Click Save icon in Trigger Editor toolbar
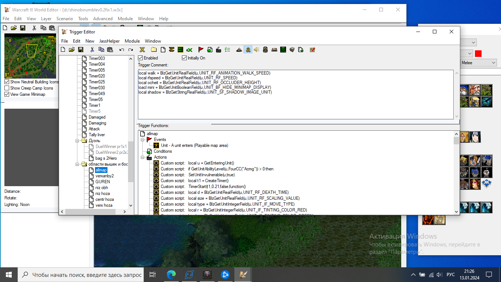 [x=81, y=50]
